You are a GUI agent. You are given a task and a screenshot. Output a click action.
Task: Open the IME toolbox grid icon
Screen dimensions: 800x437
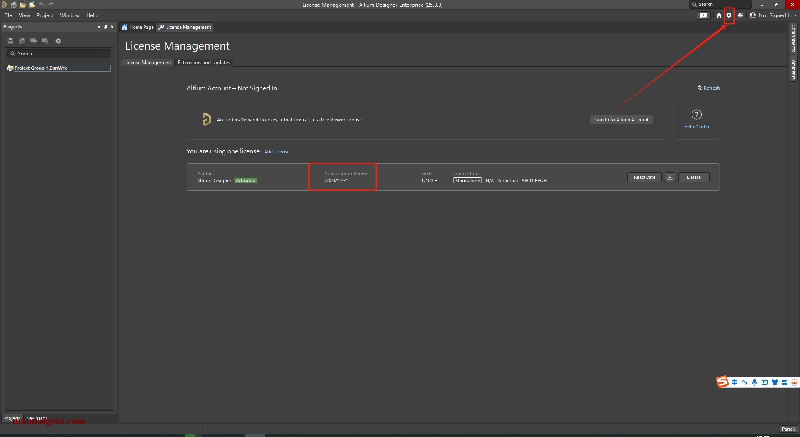785,382
